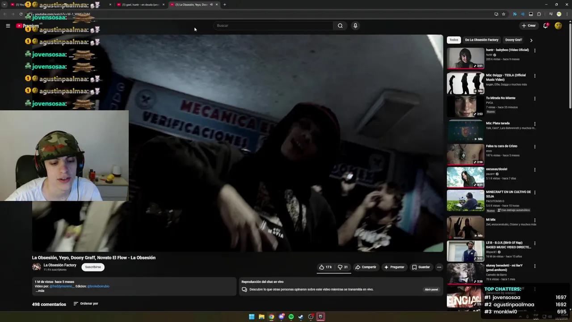Open Lil B - B.O.R. video thumbnail
Screen dimensions: 572x322
[465, 251]
